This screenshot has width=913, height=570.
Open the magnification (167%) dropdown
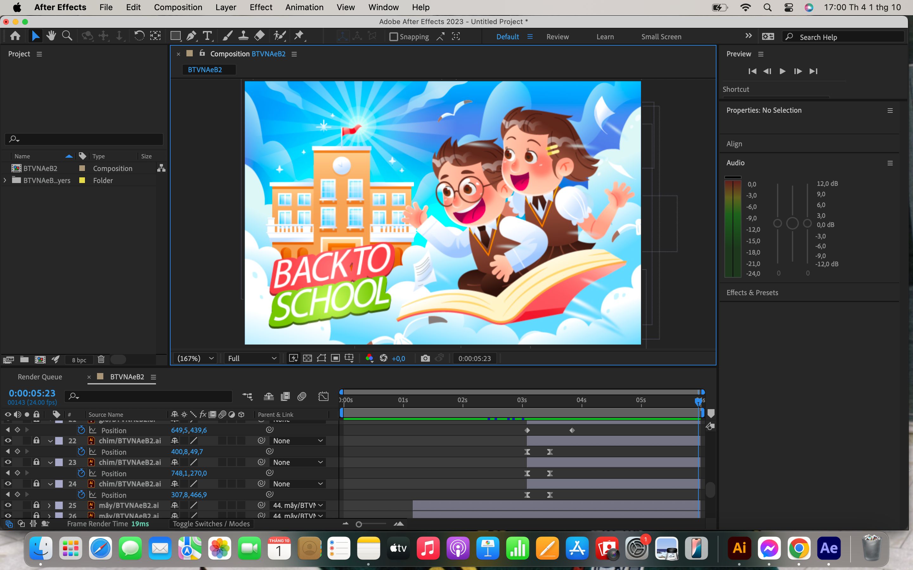195,358
